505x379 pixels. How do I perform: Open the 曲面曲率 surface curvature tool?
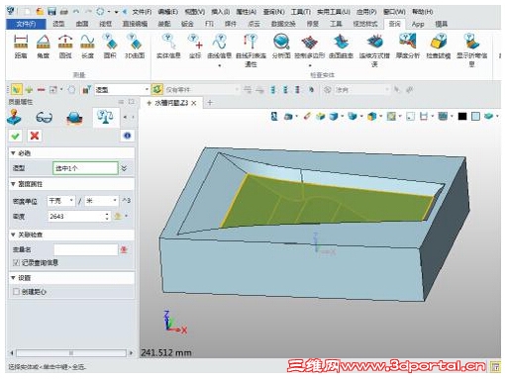(341, 47)
